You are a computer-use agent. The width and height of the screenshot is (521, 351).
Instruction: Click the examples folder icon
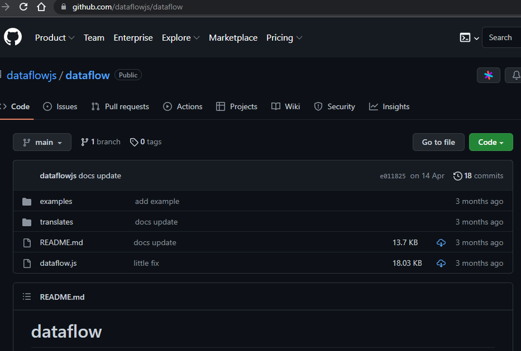[x=27, y=201]
